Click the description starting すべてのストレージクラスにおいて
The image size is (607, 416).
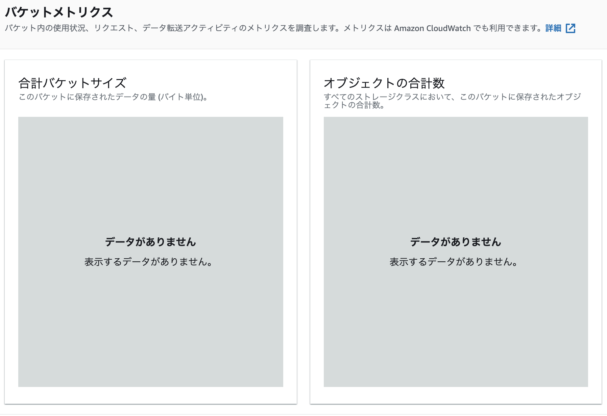coord(452,101)
